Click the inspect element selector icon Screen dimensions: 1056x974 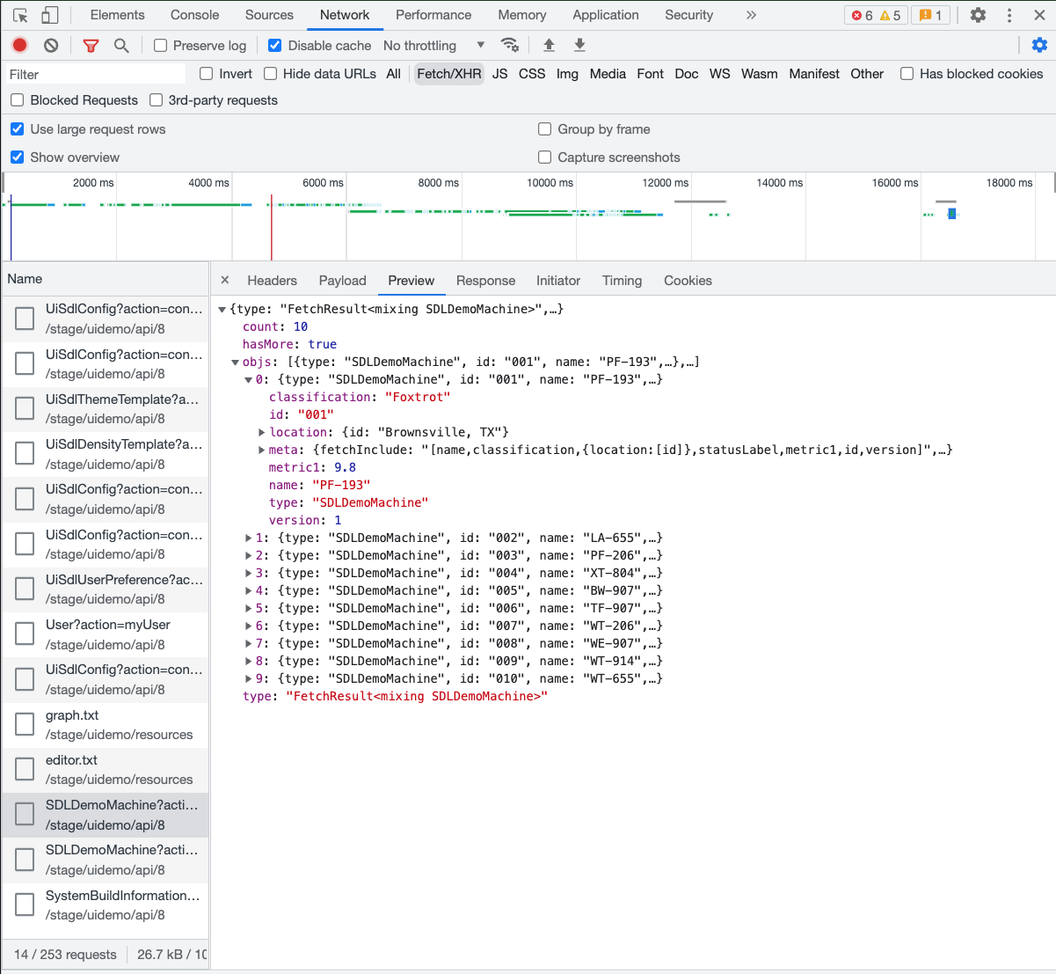(21, 15)
